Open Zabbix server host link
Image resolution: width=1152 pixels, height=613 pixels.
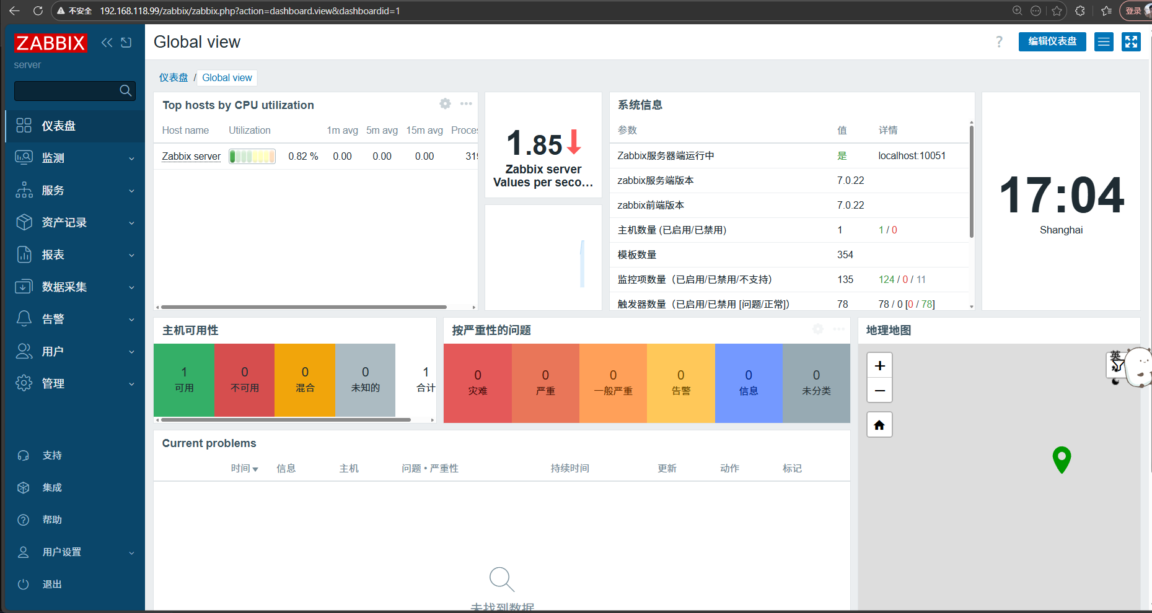click(191, 156)
